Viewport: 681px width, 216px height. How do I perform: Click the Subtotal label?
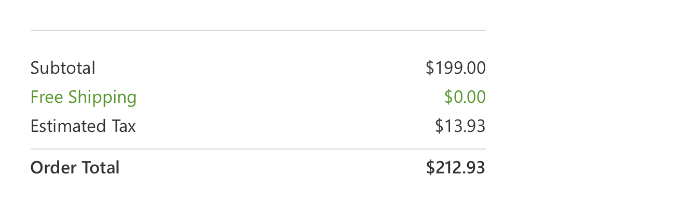63,68
